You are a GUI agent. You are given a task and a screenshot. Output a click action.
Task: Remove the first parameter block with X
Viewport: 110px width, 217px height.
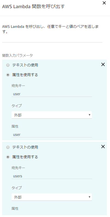coord(103,65)
